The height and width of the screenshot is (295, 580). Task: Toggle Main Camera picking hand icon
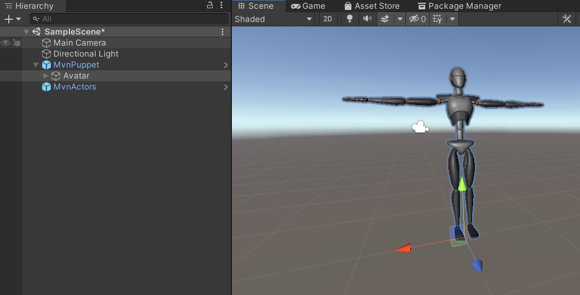click(x=17, y=43)
